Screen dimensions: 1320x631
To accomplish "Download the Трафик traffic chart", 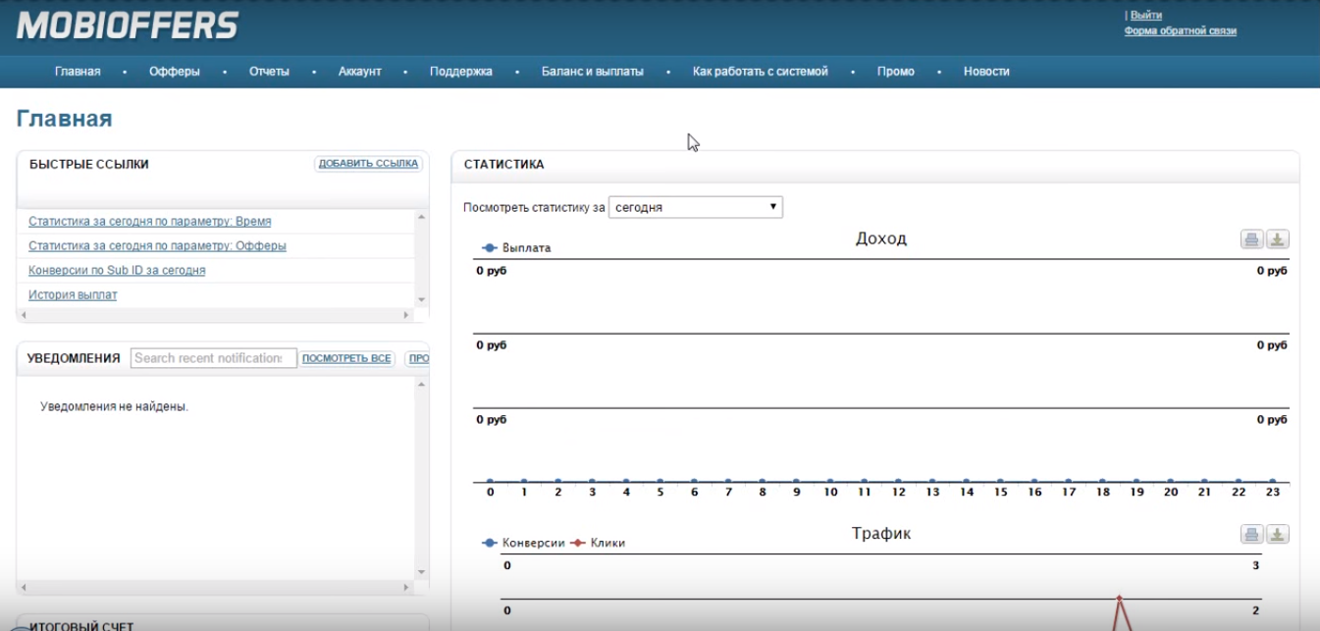I will pyautogui.click(x=1277, y=535).
